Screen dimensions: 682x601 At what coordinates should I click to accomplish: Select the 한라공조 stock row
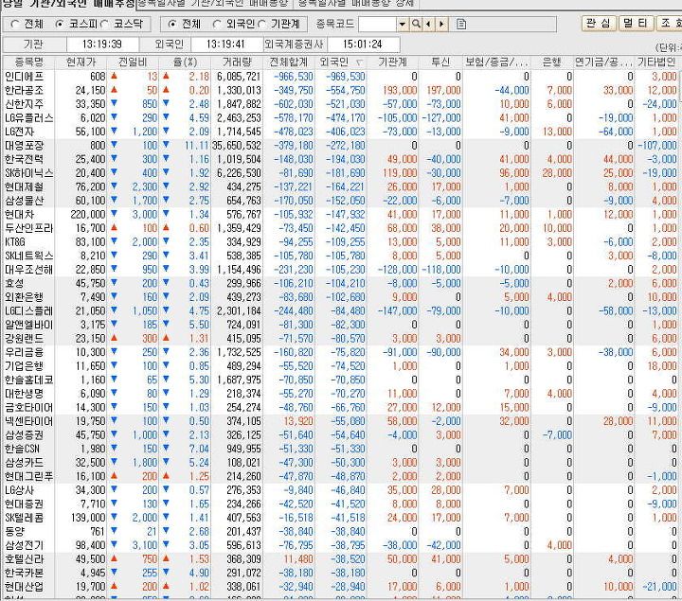click(341, 91)
